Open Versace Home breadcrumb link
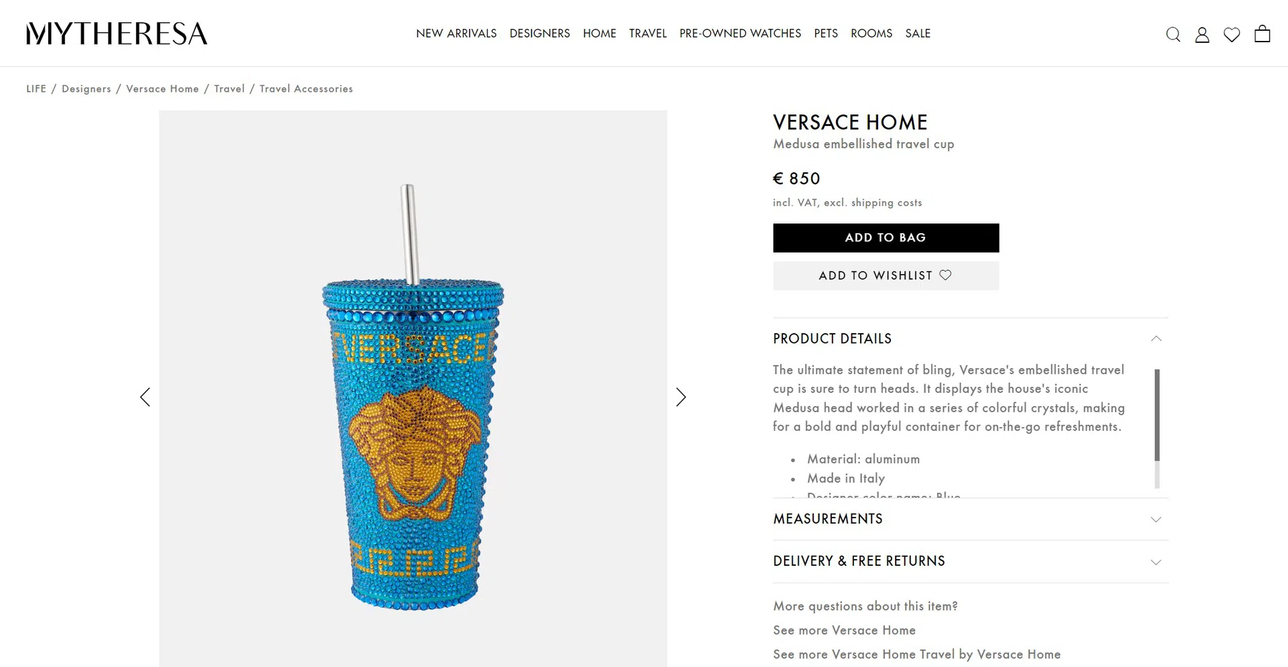Viewport: 1288px width, 667px height. tap(162, 88)
